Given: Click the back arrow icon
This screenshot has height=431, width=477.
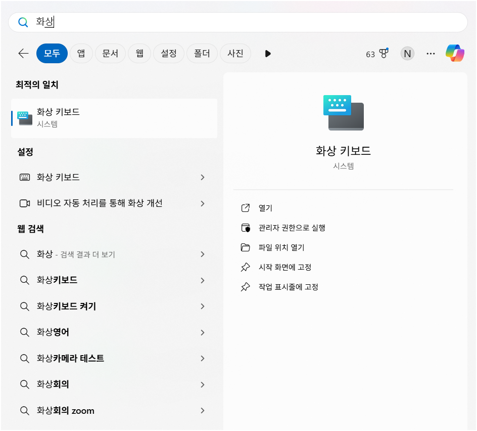Looking at the screenshot, I should 23,53.
